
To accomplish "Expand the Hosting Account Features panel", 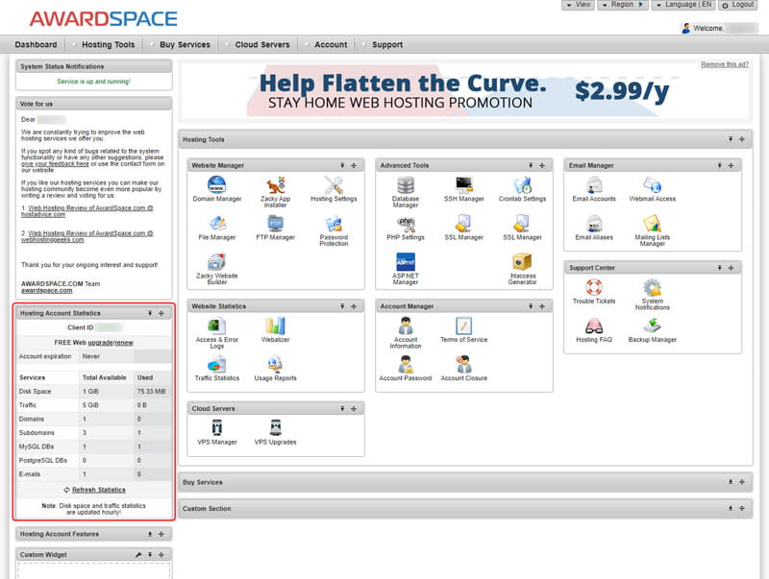I will [149, 534].
